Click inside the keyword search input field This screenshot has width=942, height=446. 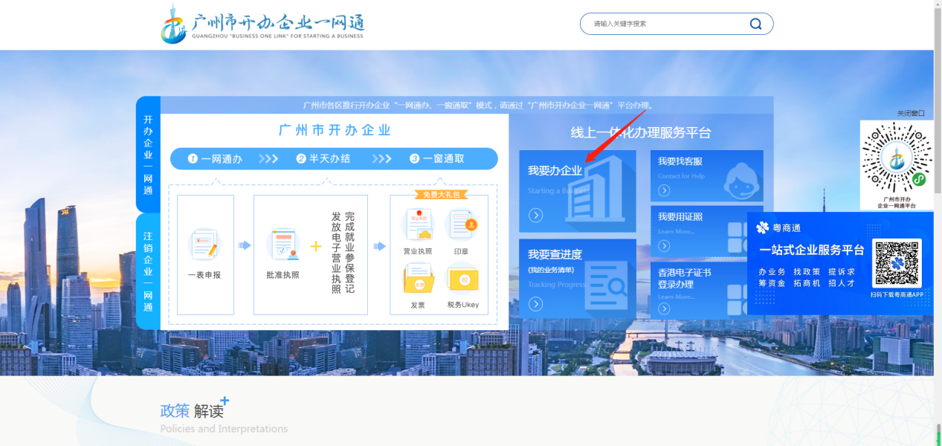tap(662, 23)
